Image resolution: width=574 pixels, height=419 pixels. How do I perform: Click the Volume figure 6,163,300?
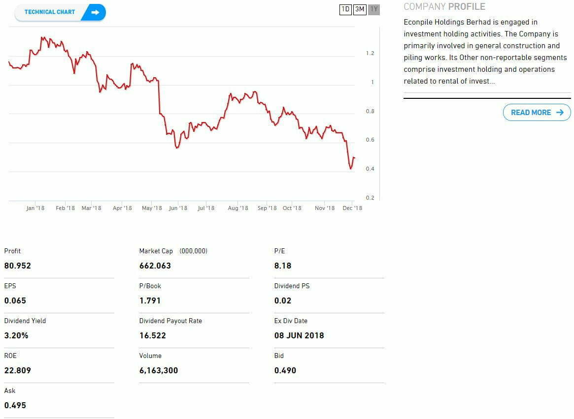click(159, 370)
